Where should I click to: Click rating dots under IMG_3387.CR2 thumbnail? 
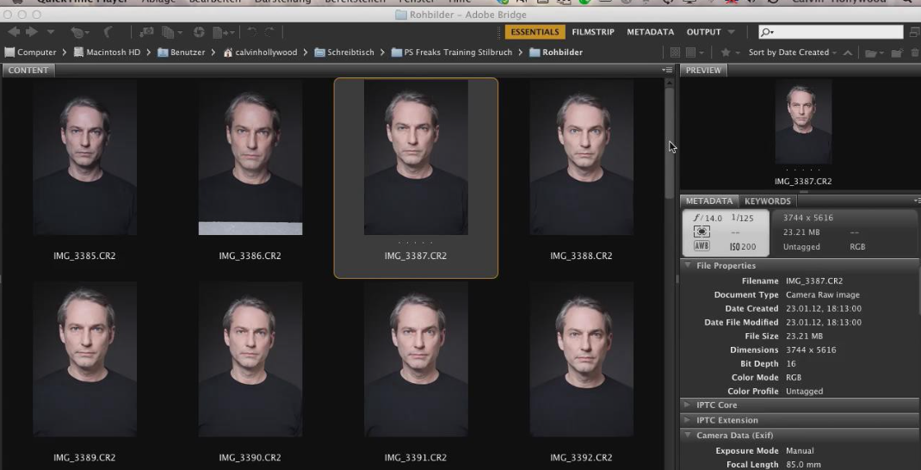[x=415, y=243]
